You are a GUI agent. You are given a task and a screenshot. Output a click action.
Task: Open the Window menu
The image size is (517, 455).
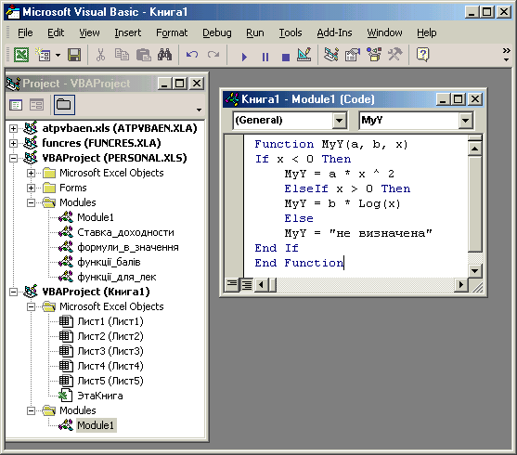[x=384, y=32]
